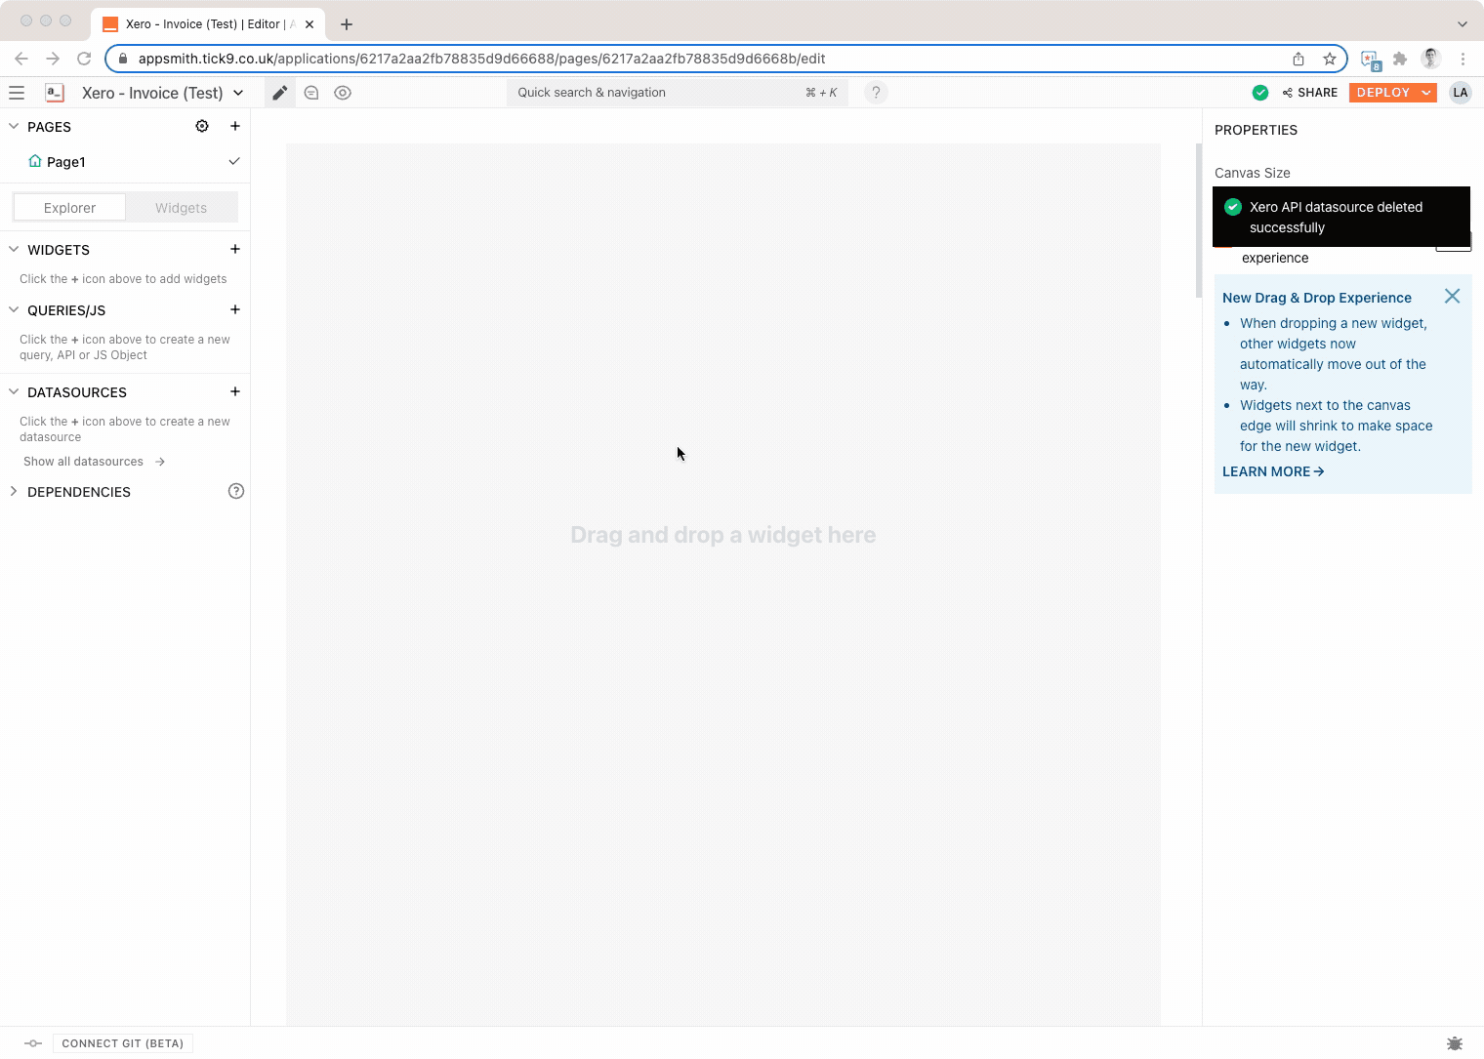The width and height of the screenshot is (1484, 1059).
Task: Open the Deploy dropdown arrow
Action: point(1426,93)
